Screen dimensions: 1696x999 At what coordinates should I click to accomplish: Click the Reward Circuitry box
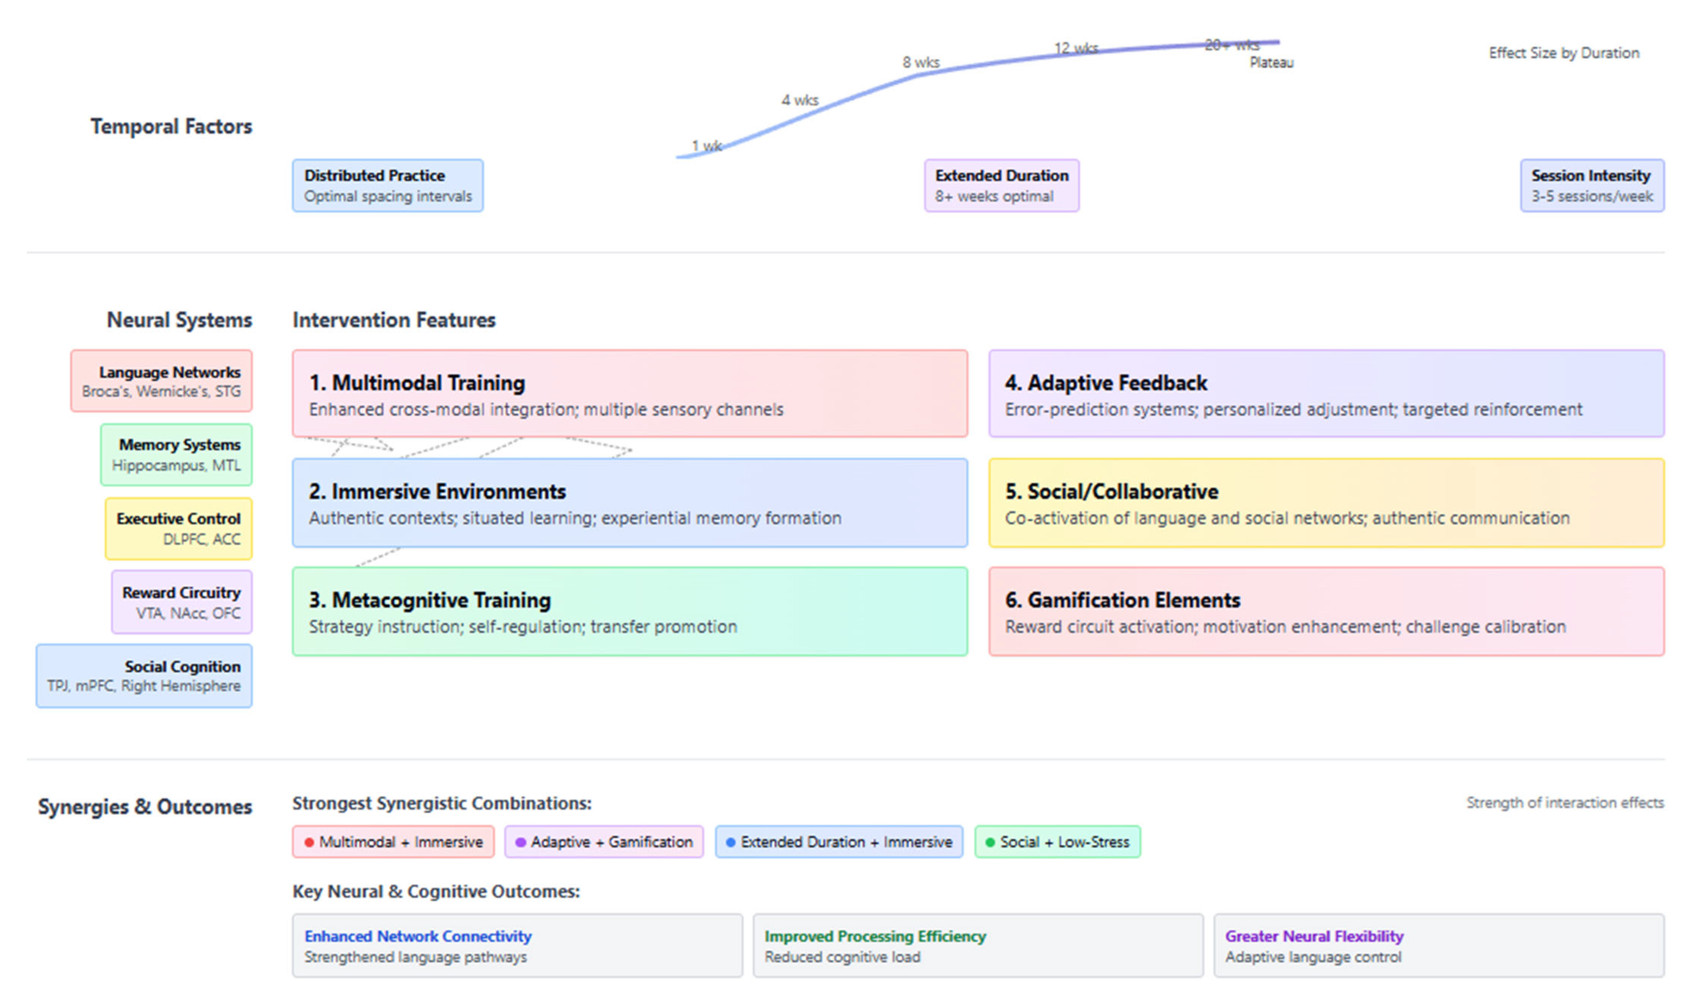click(182, 602)
